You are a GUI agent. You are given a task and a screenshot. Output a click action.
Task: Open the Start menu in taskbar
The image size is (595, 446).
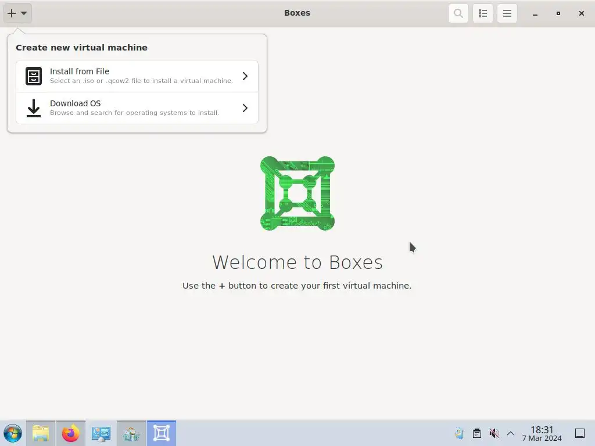coord(13,433)
